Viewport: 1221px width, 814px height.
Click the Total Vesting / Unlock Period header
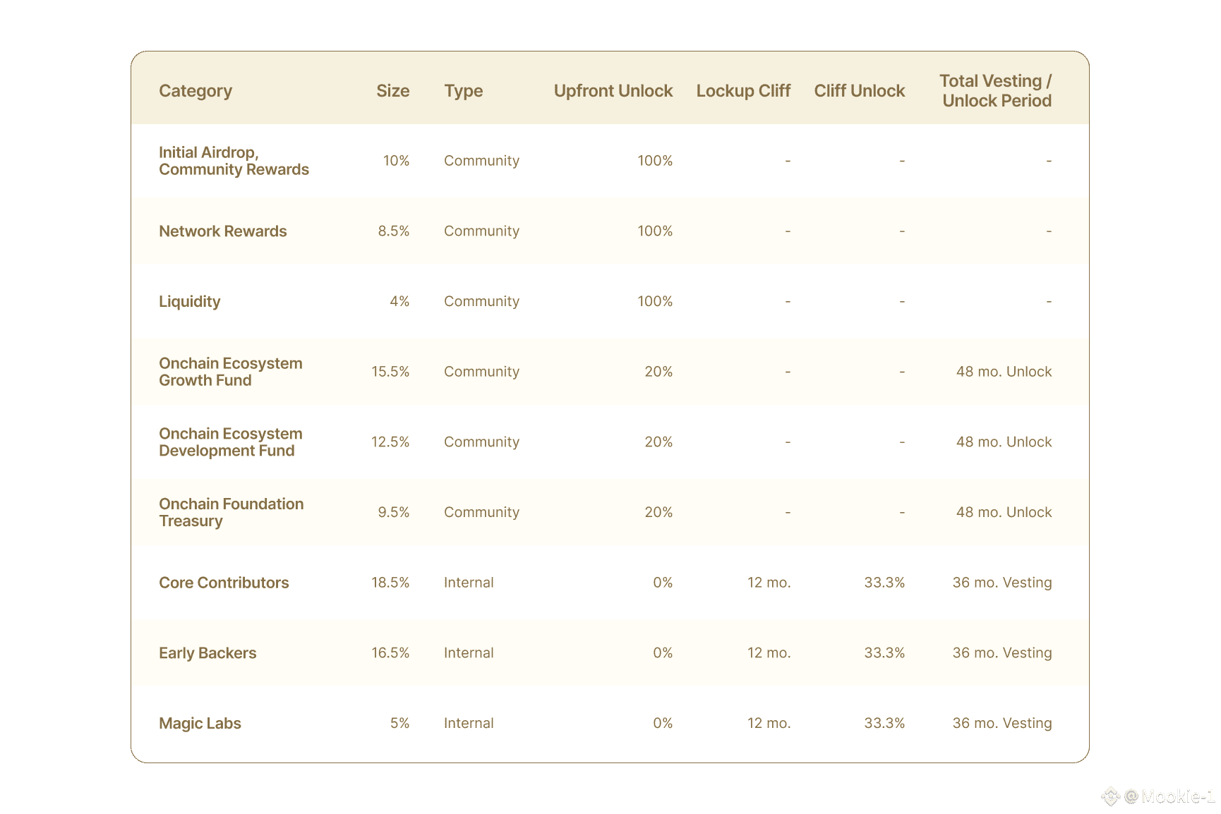(x=996, y=91)
